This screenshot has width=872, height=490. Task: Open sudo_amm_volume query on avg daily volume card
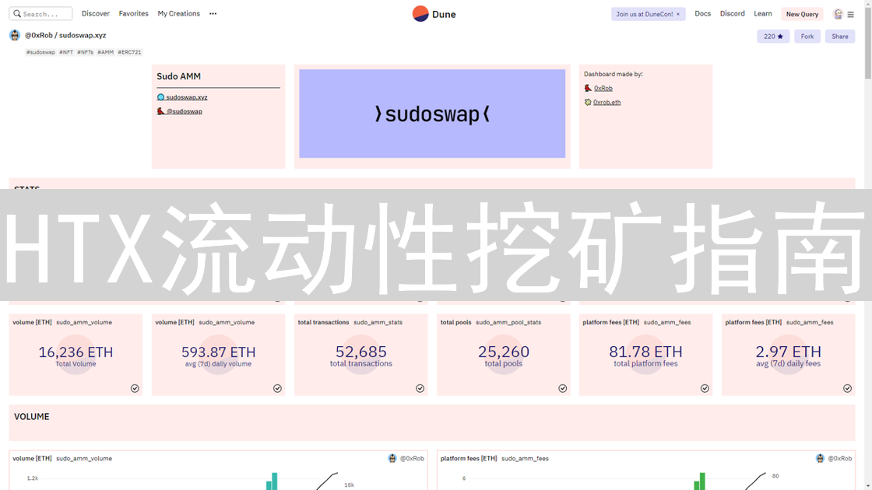coord(227,322)
